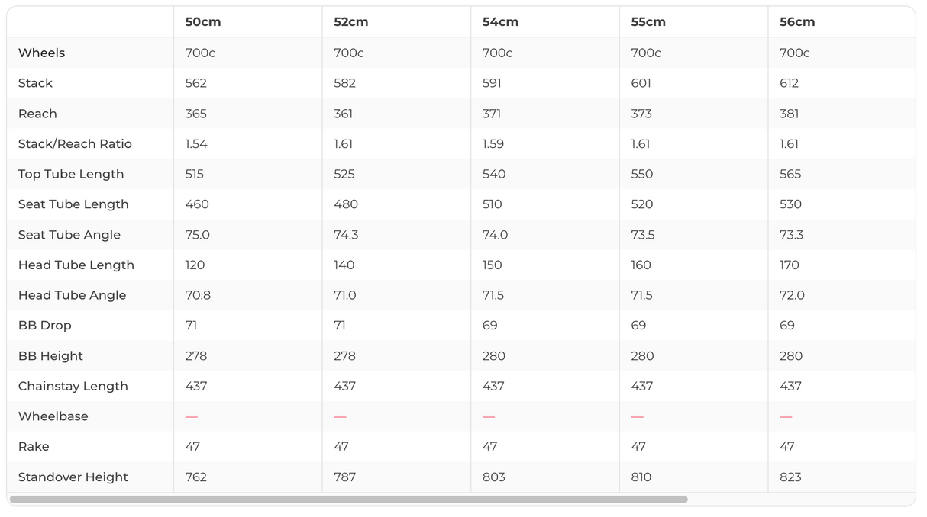Click the Chainstay Length row label
This screenshot has height=517, width=927.
[73, 386]
